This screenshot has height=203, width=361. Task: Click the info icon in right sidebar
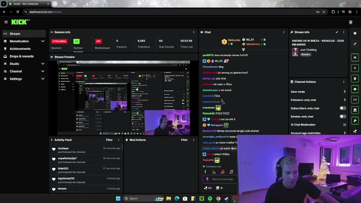pos(355,33)
